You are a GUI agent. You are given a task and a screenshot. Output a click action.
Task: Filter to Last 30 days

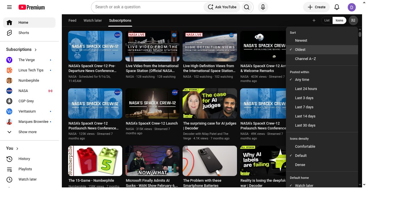(322, 125)
